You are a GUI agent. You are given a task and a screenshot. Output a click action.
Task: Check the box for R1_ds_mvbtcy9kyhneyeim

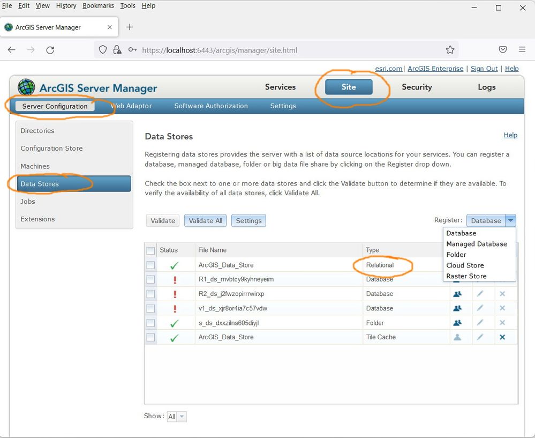tap(150, 279)
